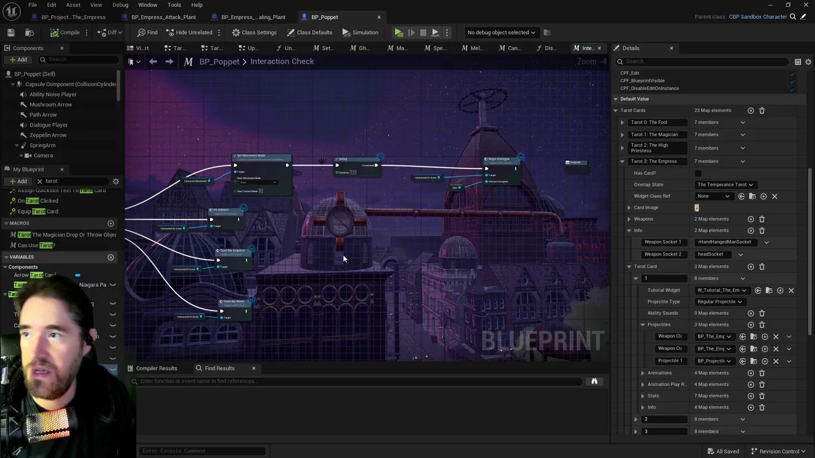Clear the tarot search in My Blueprint
Screen dimensions: 815x458
(x=39, y=181)
